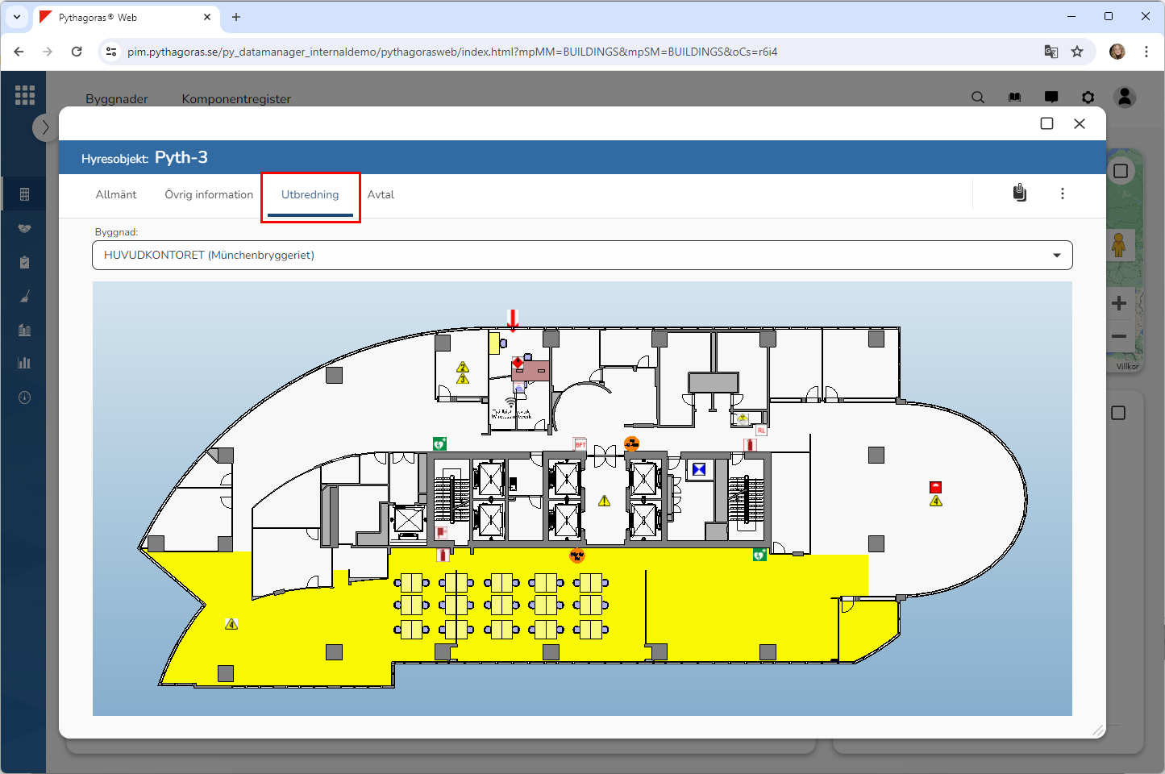The image size is (1165, 774).
Task: Expand the Byggnad building dropdown
Action: [582, 256]
